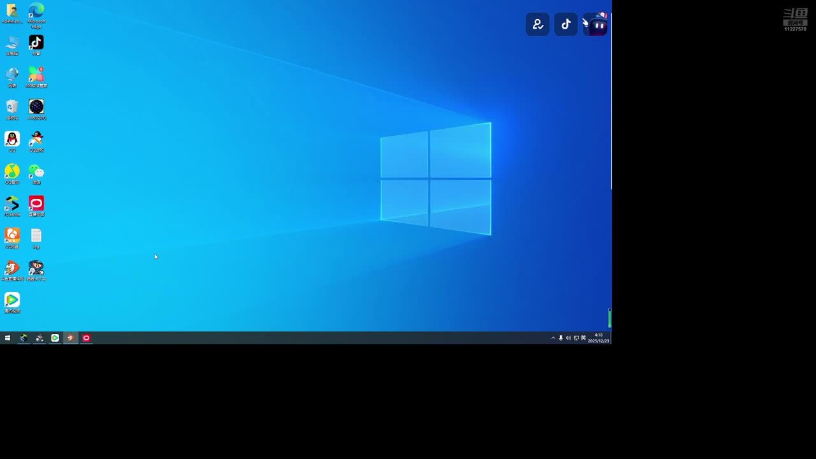Select the UC browser desktop shortcut
This screenshot has width=816, height=459.
[x=12, y=238]
